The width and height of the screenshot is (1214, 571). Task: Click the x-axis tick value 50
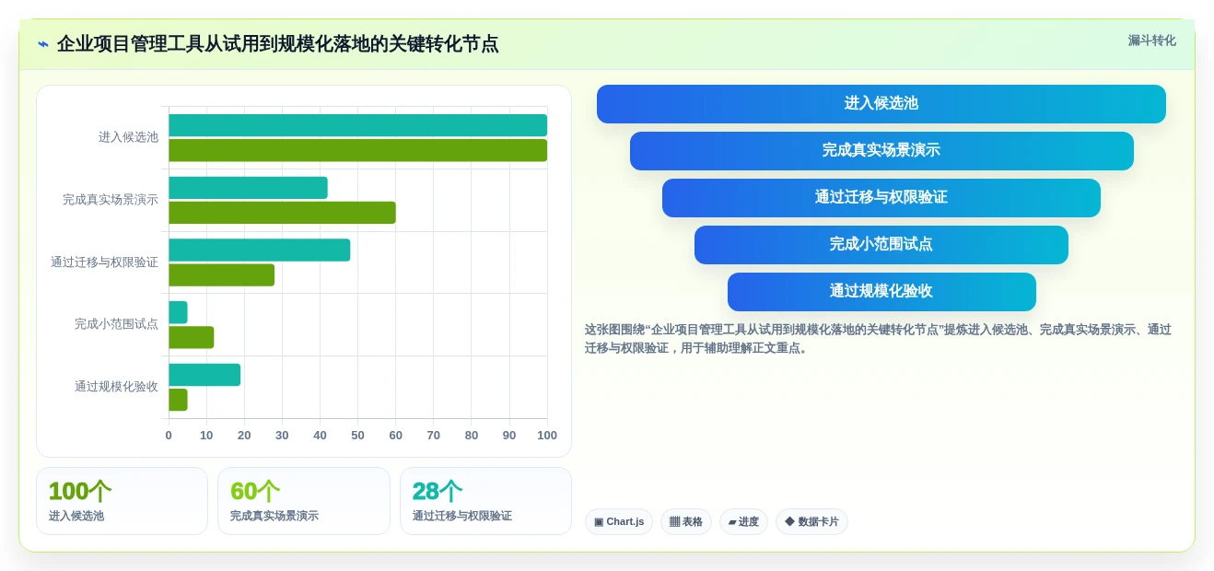(357, 436)
